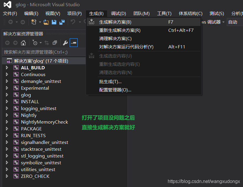Screen dimensions: 243x187
Task: Click the glog project icon
Action: click(16, 95)
